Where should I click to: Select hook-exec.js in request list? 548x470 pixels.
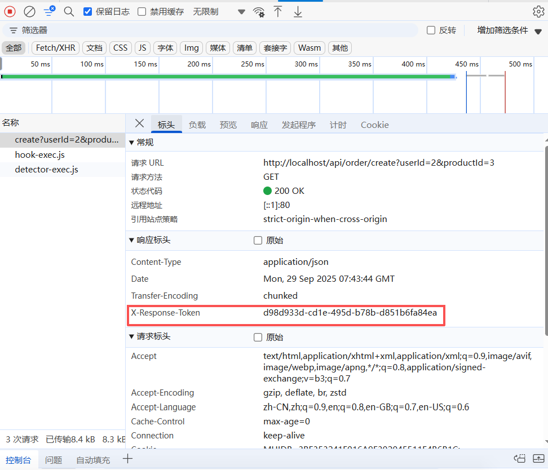coord(41,154)
